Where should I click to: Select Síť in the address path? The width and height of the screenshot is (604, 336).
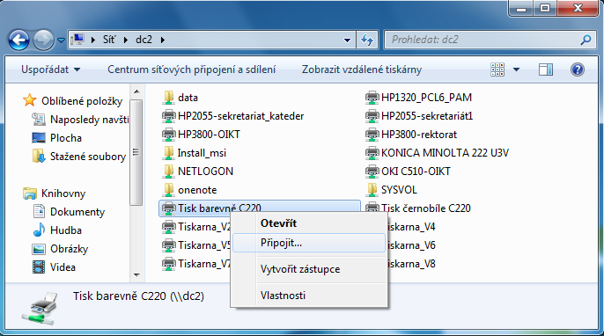pyautogui.click(x=109, y=40)
